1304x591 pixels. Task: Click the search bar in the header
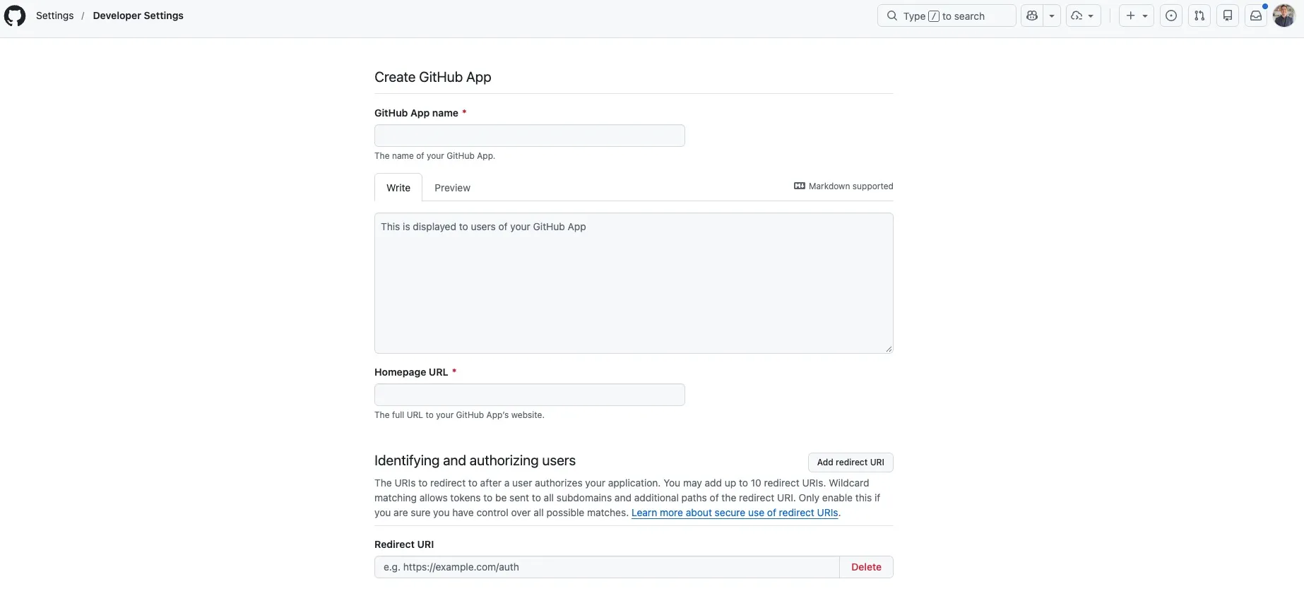(947, 16)
